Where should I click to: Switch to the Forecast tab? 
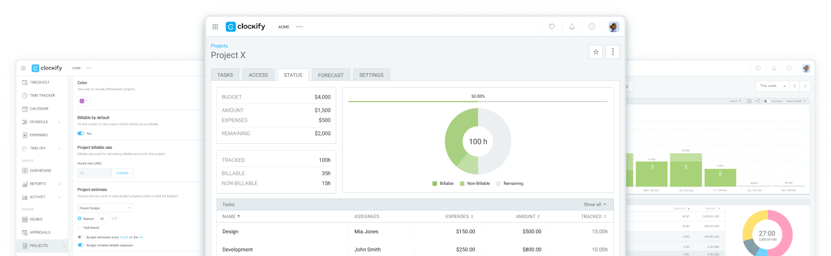click(x=331, y=75)
